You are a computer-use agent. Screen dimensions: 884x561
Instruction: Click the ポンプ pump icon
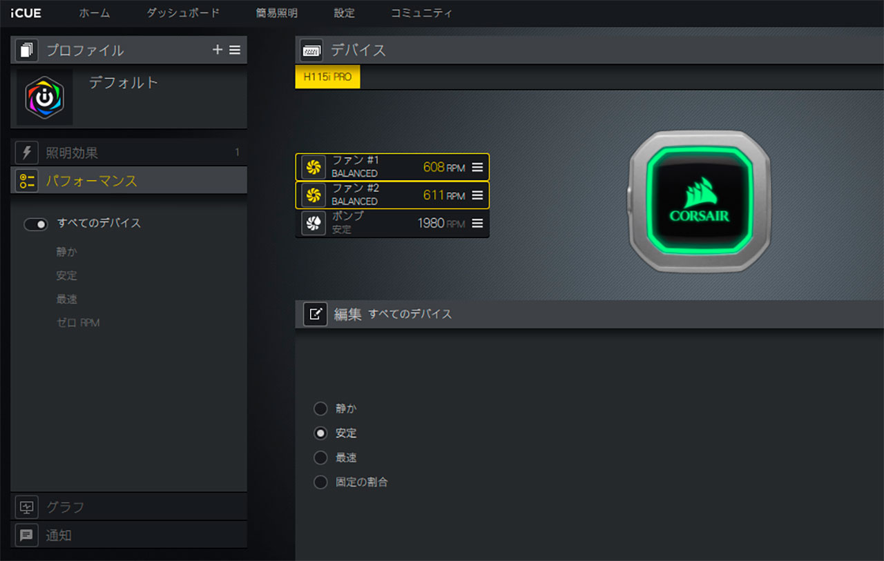314,223
